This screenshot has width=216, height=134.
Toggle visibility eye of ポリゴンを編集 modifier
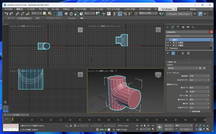(x=168, y=45)
